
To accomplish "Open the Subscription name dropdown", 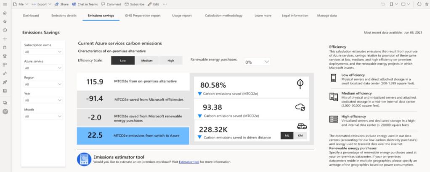I will (43, 52).
